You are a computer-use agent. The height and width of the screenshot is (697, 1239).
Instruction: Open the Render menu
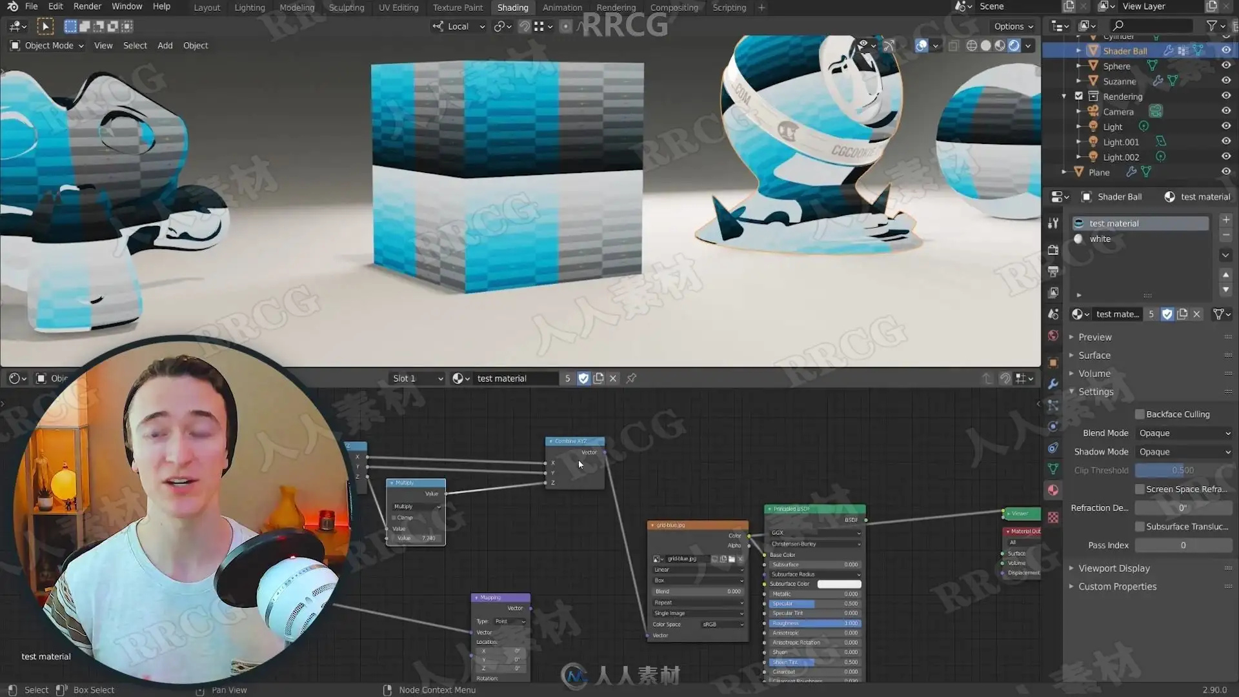87,6
